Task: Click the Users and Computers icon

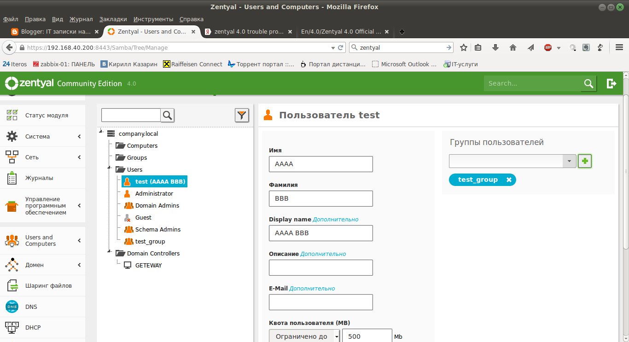Action: tap(12, 240)
